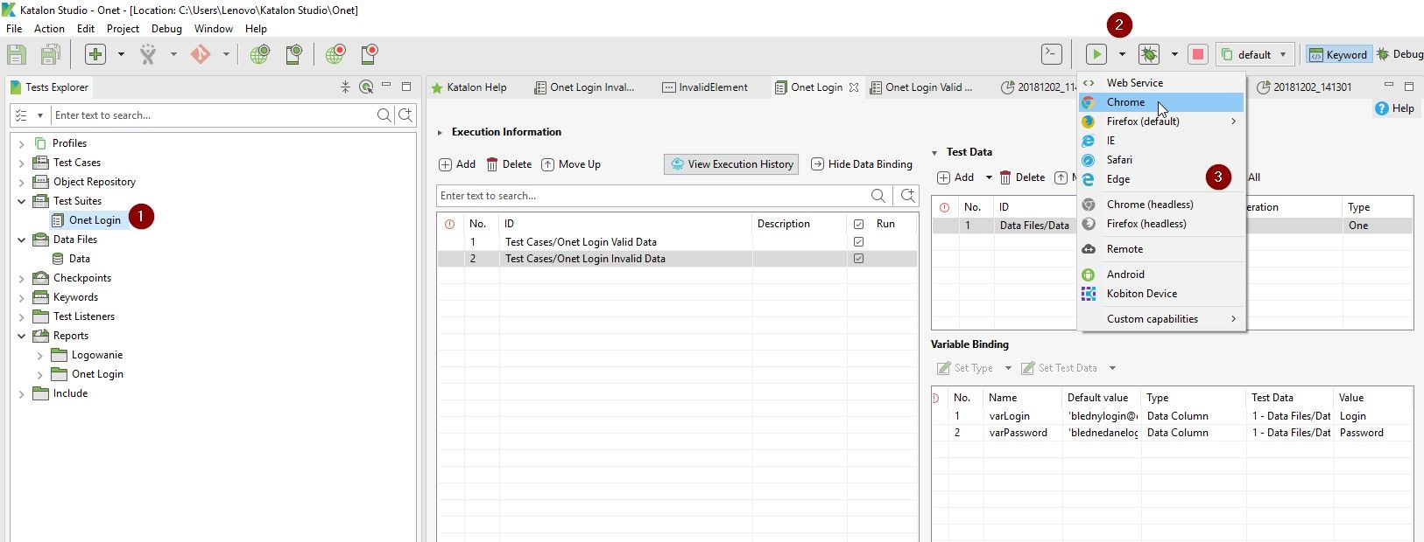
Task: Open the default profile dropdown
Action: (x=1256, y=54)
